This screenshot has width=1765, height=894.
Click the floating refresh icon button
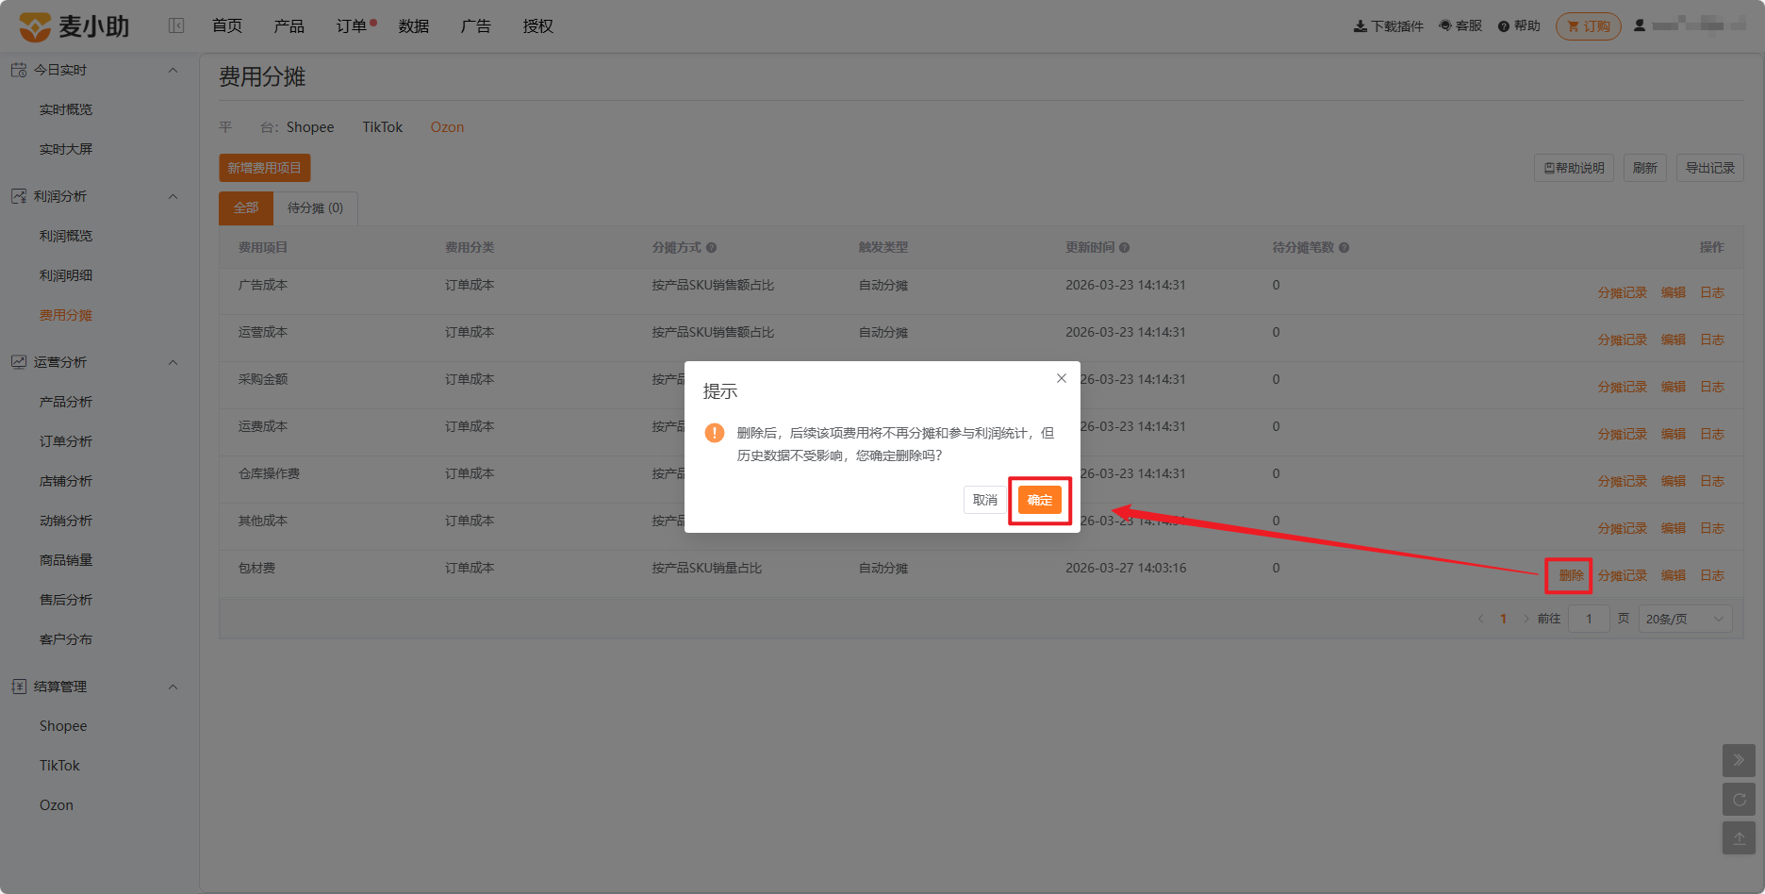1740,800
